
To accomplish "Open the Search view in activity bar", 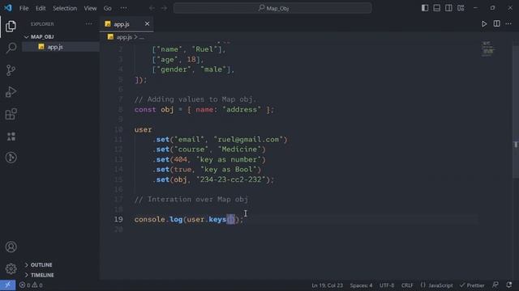I will point(11,48).
